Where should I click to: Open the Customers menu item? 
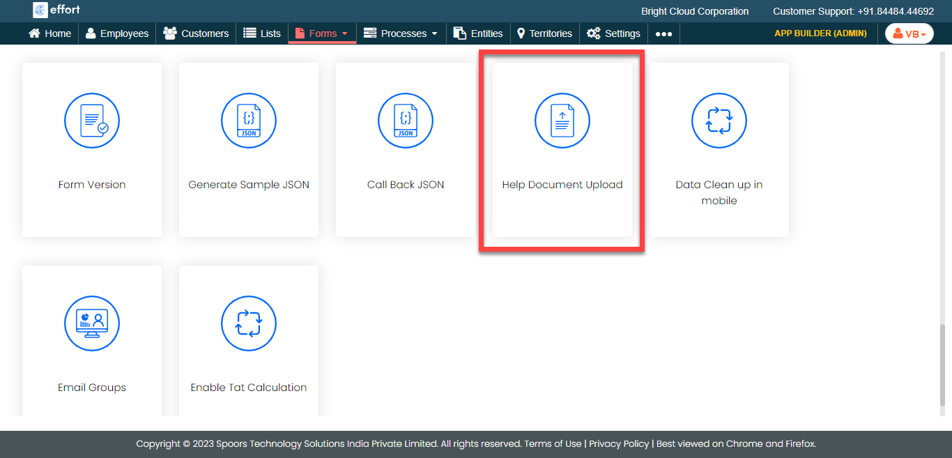(196, 33)
